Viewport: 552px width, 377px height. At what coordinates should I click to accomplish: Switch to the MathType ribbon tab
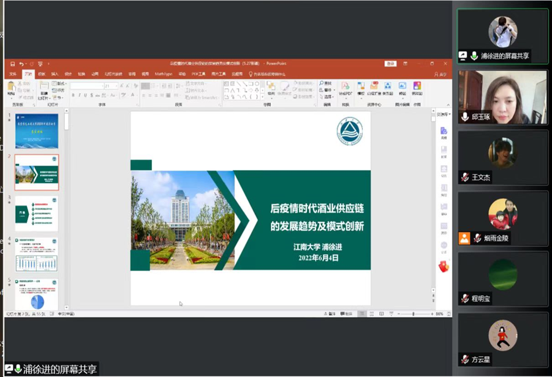coord(163,74)
